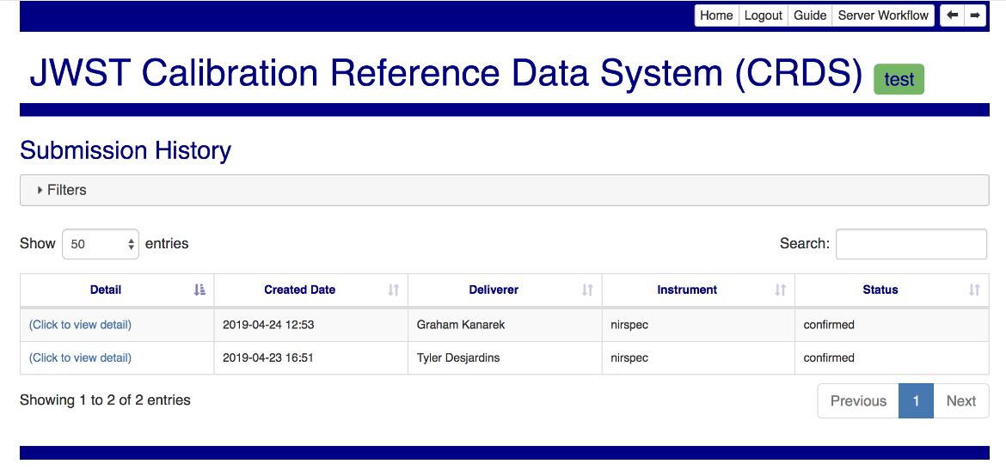Click nirspec in Tyler Desjardins' row
Viewport: 1006px width, 476px height.
coord(629,357)
